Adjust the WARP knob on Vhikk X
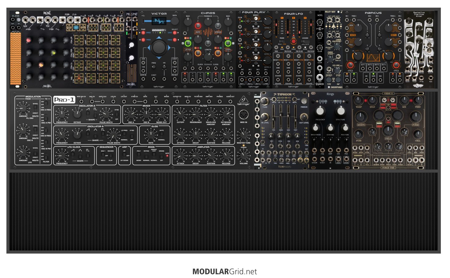Screen dimensions: 450x278 tap(359, 100)
